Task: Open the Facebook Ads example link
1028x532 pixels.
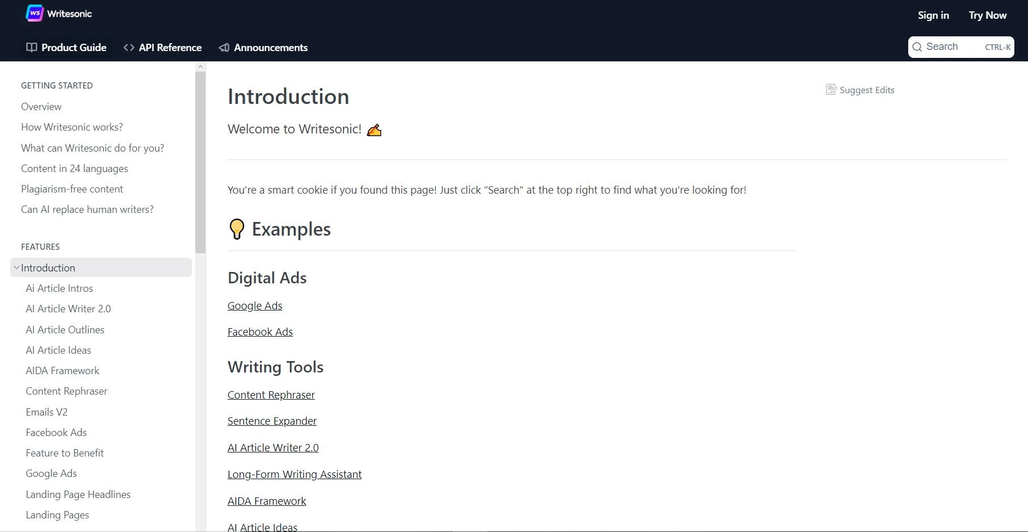Action: [260, 332]
